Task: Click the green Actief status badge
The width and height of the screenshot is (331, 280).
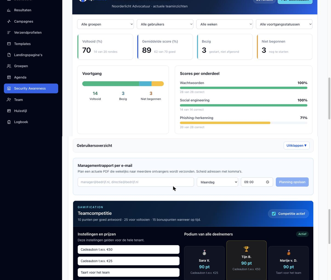Action: tap(302, 234)
